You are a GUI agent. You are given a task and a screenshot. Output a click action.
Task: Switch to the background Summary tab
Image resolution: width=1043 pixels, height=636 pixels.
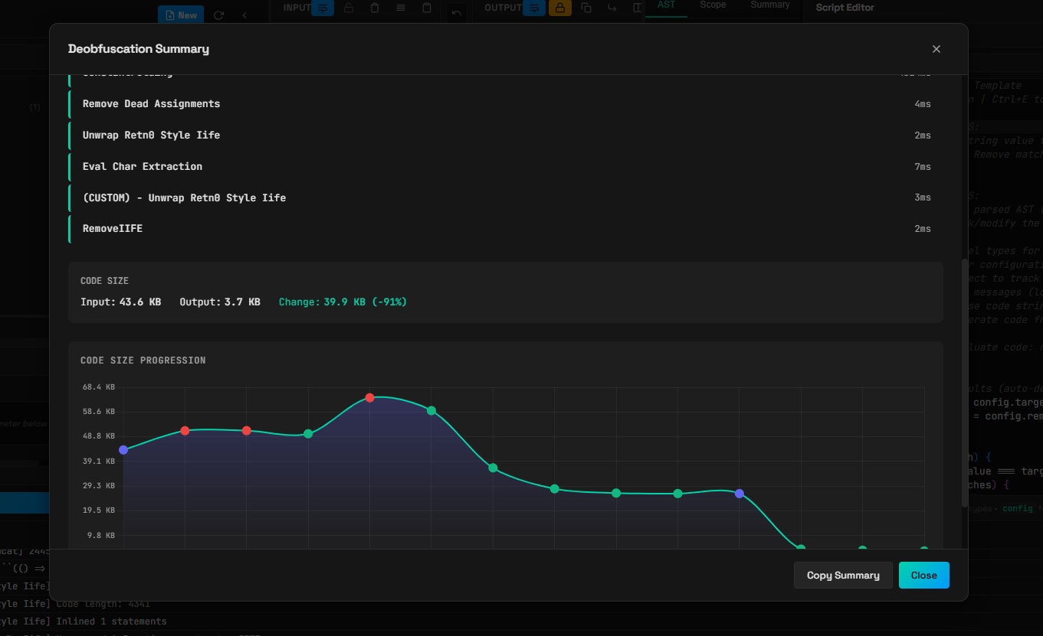tap(770, 6)
